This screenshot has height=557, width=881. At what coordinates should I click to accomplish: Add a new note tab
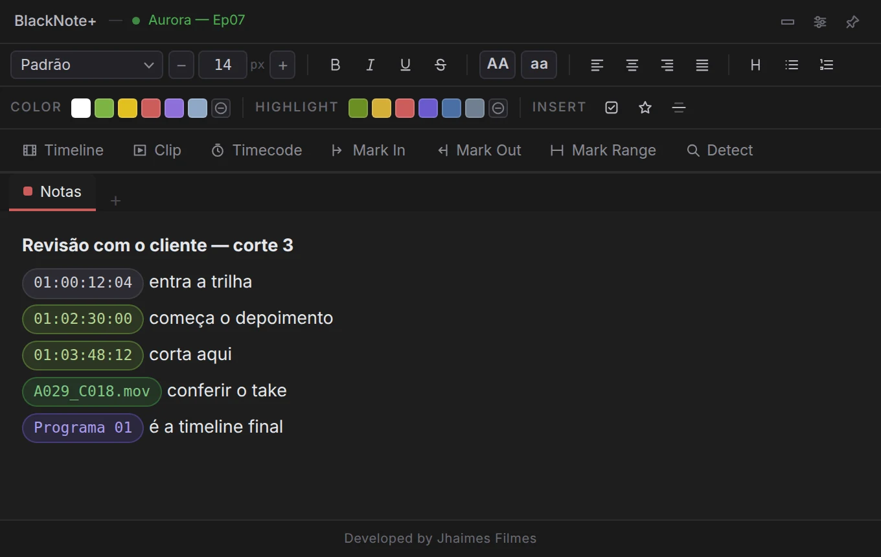115,201
